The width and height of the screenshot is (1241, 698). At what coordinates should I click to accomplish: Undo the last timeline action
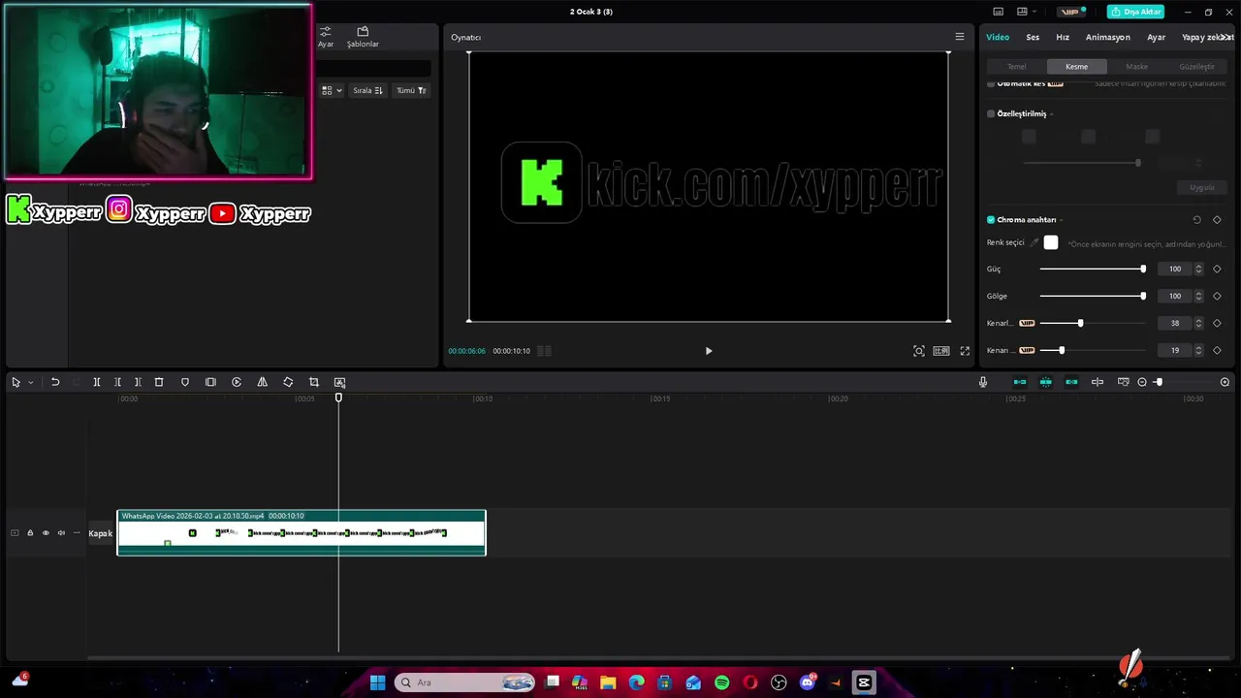pyautogui.click(x=55, y=382)
